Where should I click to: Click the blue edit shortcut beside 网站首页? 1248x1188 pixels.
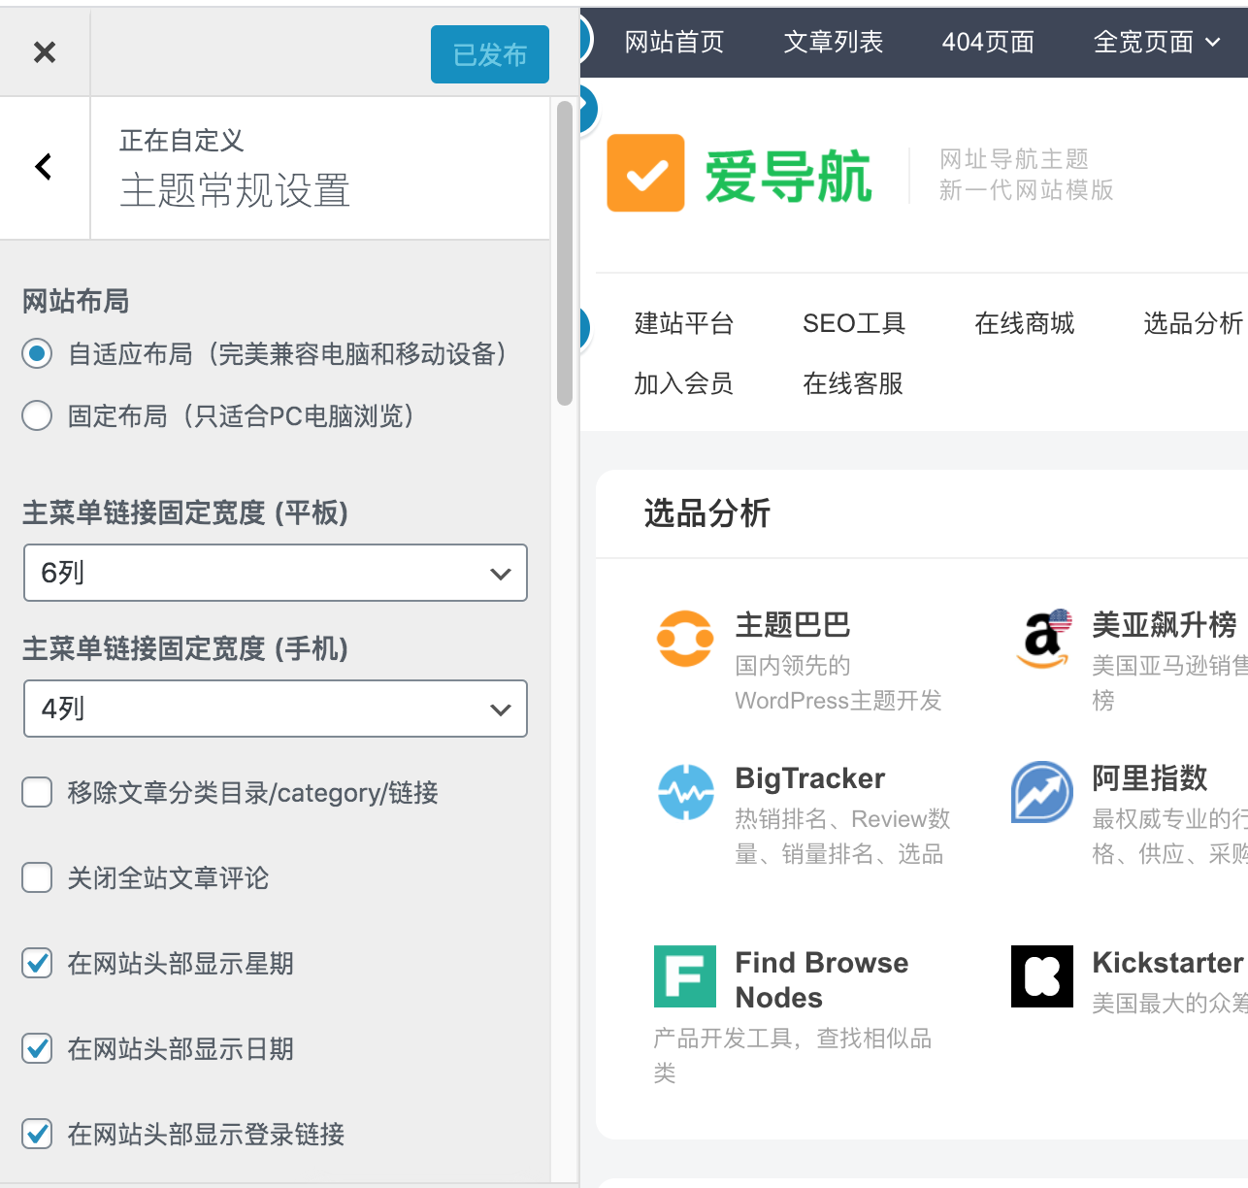pyautogui.click(x=586, y=39)
